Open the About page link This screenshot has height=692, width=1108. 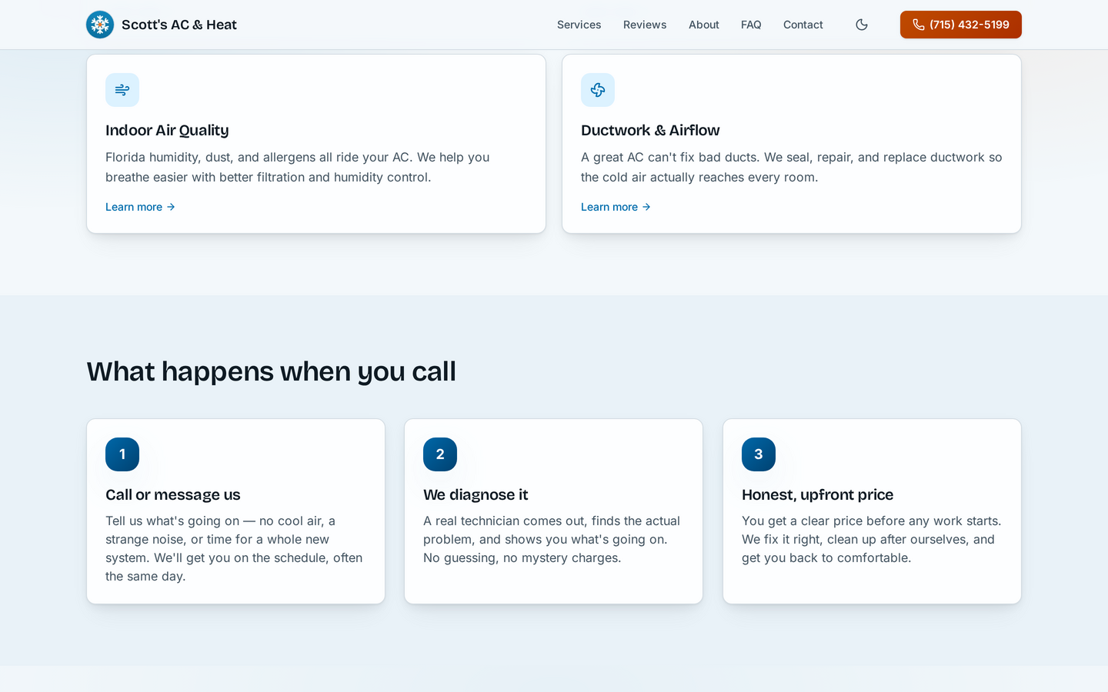click(704, 25)
